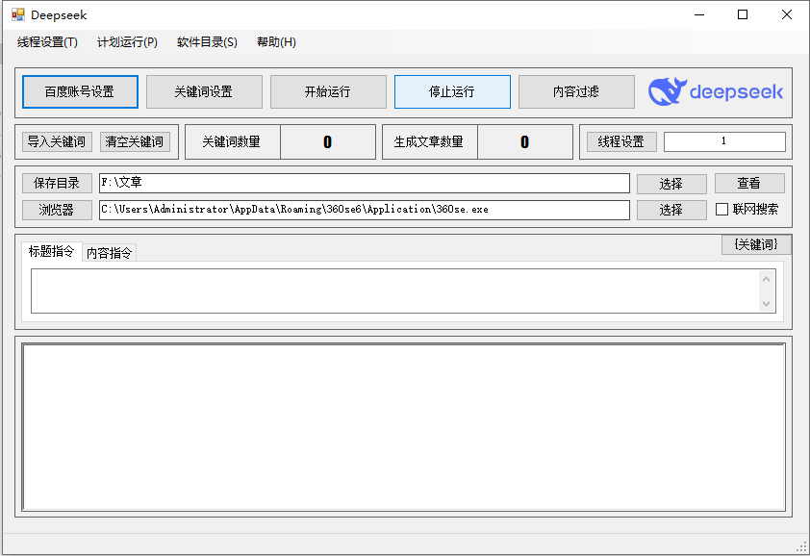View the save folder via 查看
This screenshot has height=556, width=810.
click(749, 183)
